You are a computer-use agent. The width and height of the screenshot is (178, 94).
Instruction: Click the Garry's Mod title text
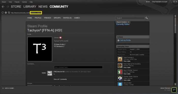point(127,83)
